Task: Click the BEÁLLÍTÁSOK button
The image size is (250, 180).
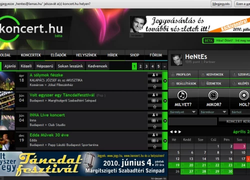Action: click(183, 83)
